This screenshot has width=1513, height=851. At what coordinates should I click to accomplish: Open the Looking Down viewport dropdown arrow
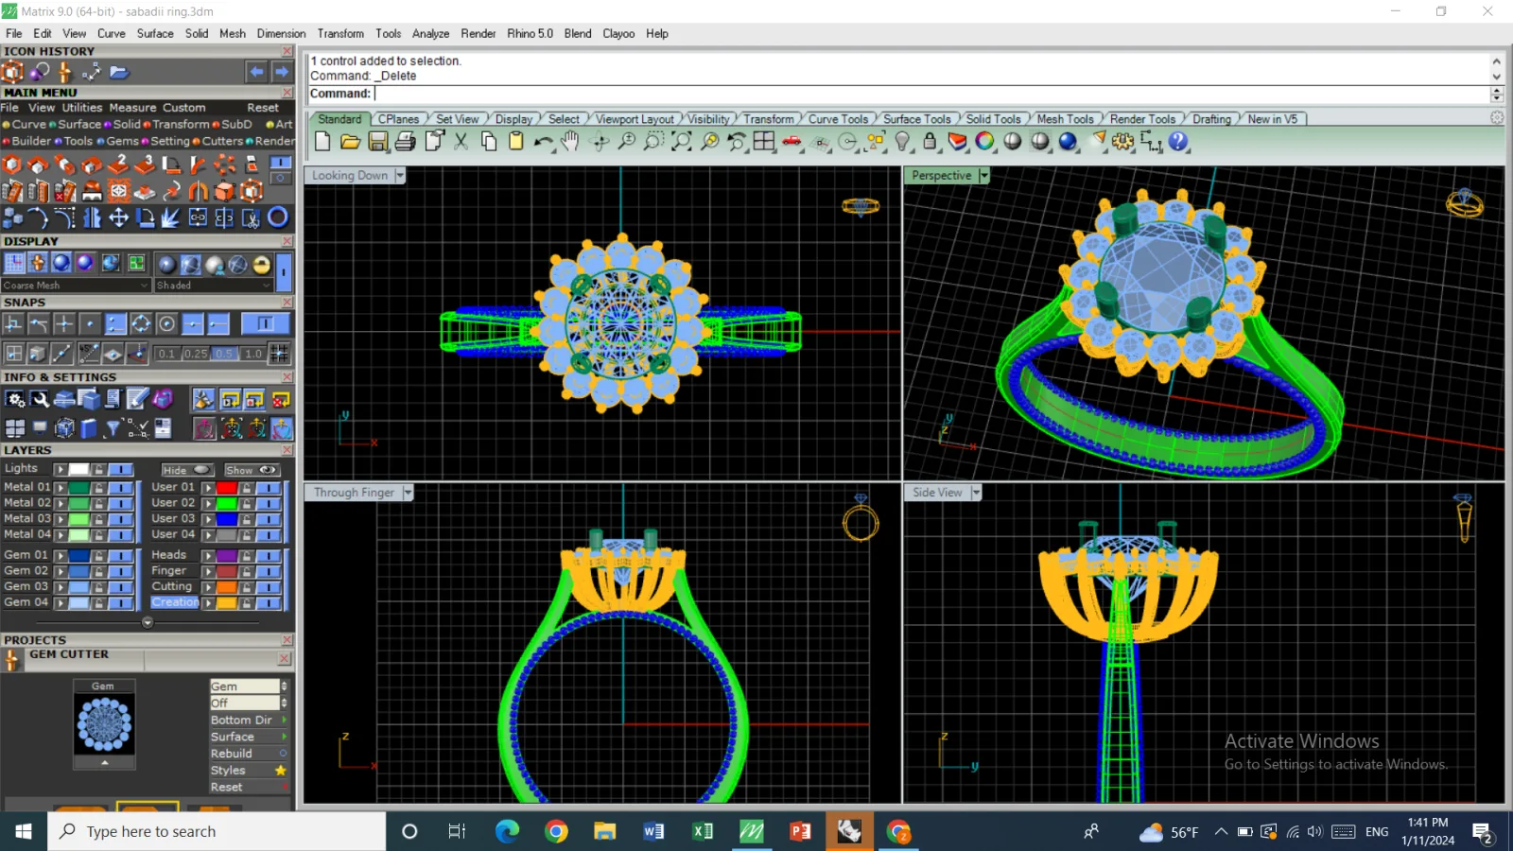[400, 176]
